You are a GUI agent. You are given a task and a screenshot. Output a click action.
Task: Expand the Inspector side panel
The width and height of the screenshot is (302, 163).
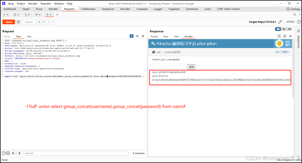pyautogui.click(x=298, y=42)
